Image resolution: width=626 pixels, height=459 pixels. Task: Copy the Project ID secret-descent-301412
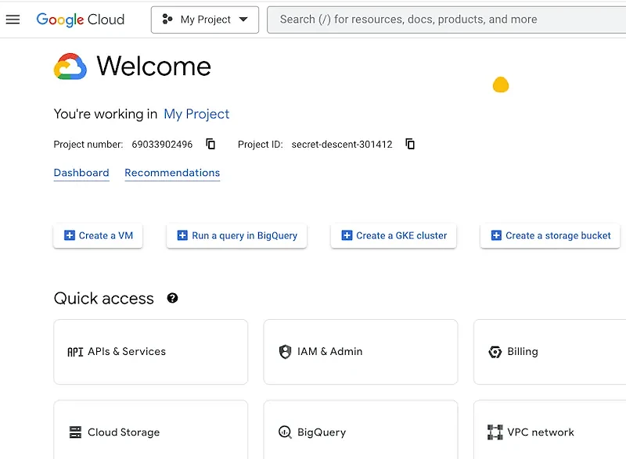[410, 144]
